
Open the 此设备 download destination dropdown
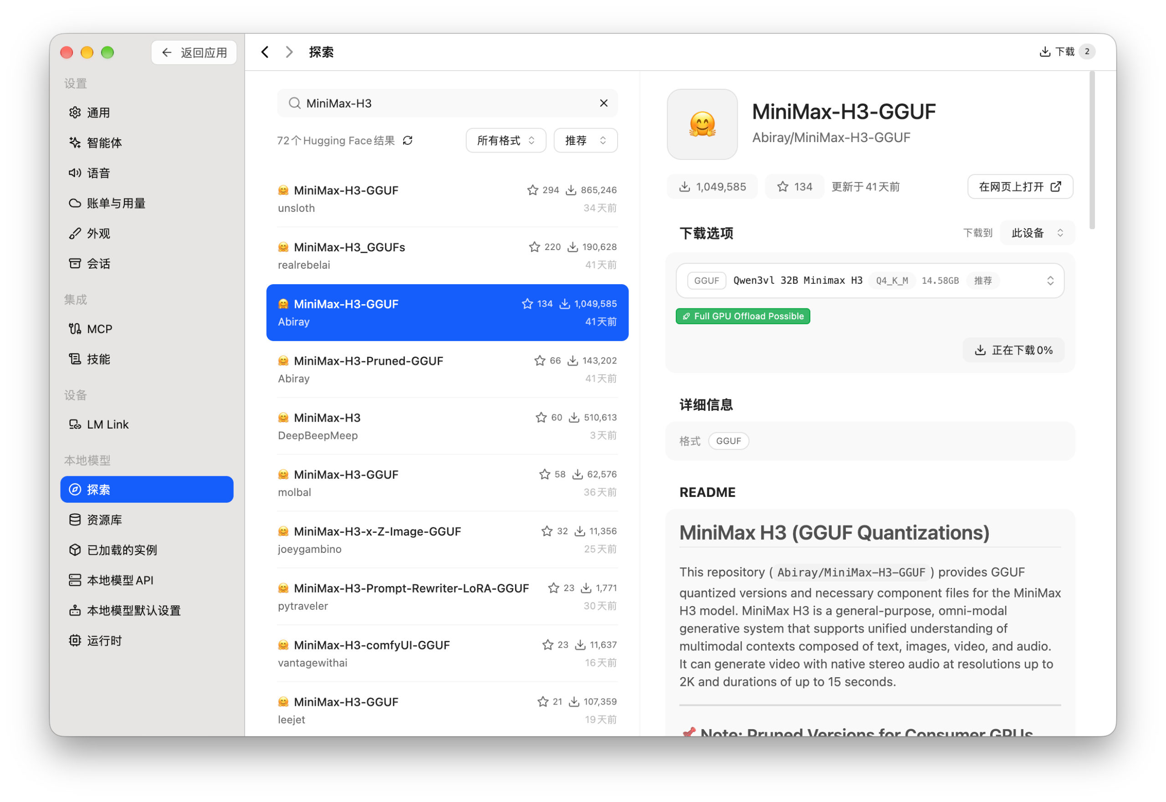point(1038,233)
